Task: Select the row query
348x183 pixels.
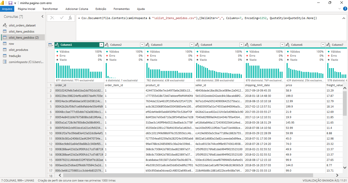Action: [23, 44]
